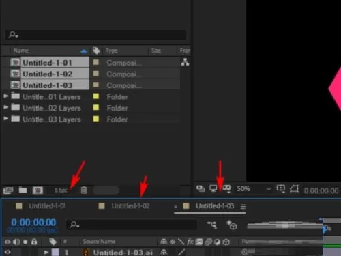The height and width of the screenshot is (256, 341).
Task: Toggle the shy switch on layer Untitled-1-03.ai
Action: tap(164, 252)
